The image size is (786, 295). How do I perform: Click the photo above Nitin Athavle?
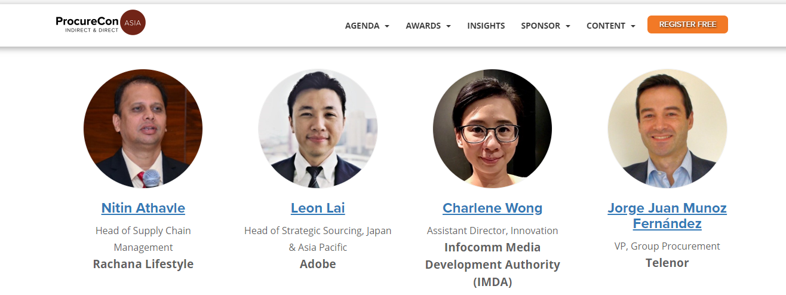pyautogui.click(x=143, y=128)
